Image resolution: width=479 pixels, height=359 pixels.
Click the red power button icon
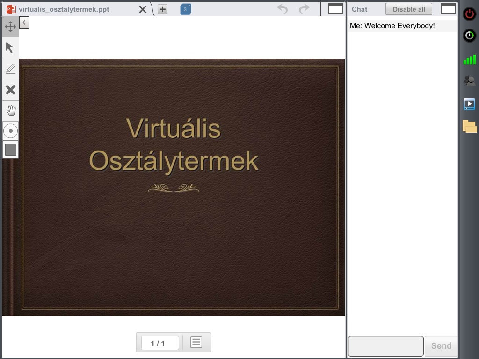(469, 14)
